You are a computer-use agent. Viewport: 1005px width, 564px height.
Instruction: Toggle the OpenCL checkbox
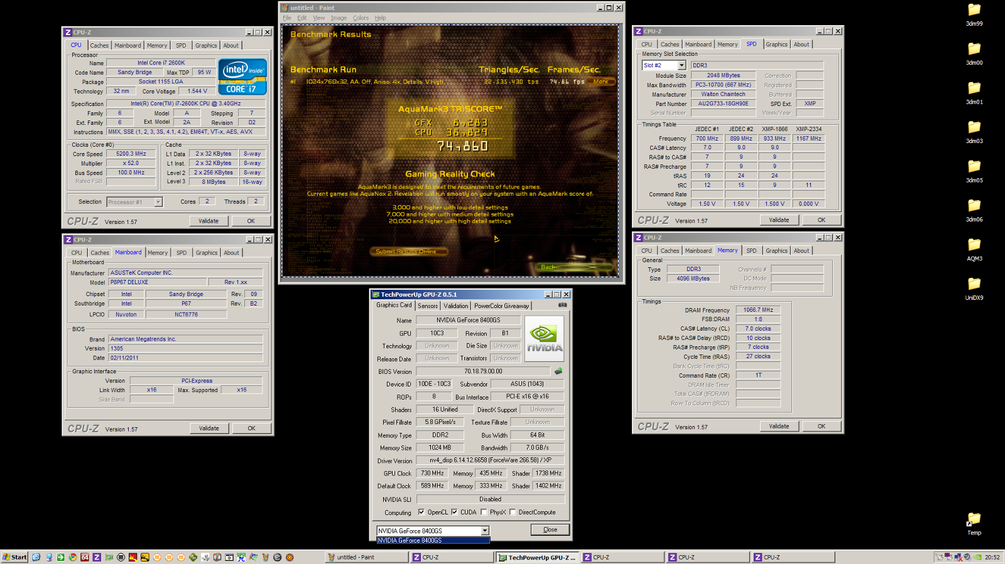pyautogui.click(x=421, y=512)
